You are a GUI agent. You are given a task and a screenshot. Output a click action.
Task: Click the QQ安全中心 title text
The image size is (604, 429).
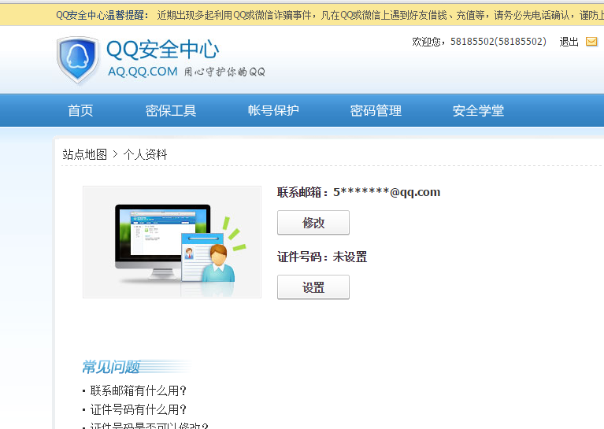[162, 50]
